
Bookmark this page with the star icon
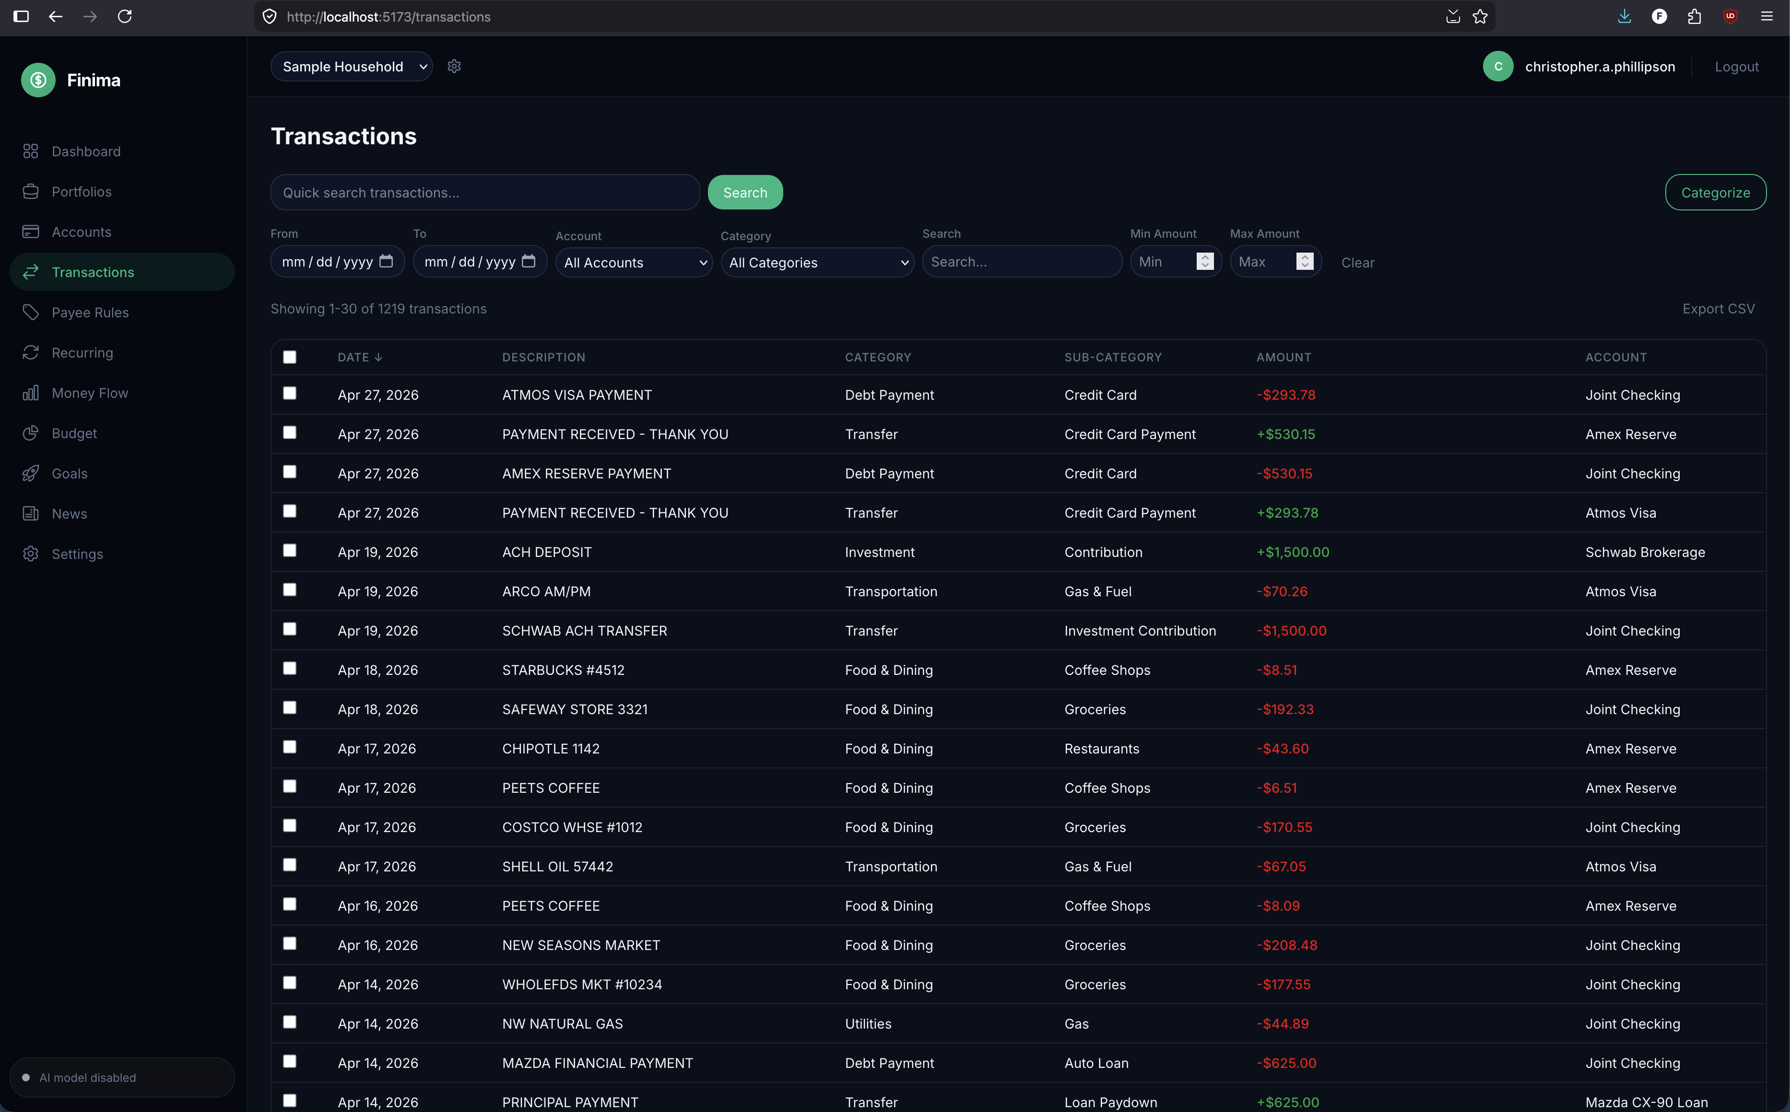(1480, 16)
